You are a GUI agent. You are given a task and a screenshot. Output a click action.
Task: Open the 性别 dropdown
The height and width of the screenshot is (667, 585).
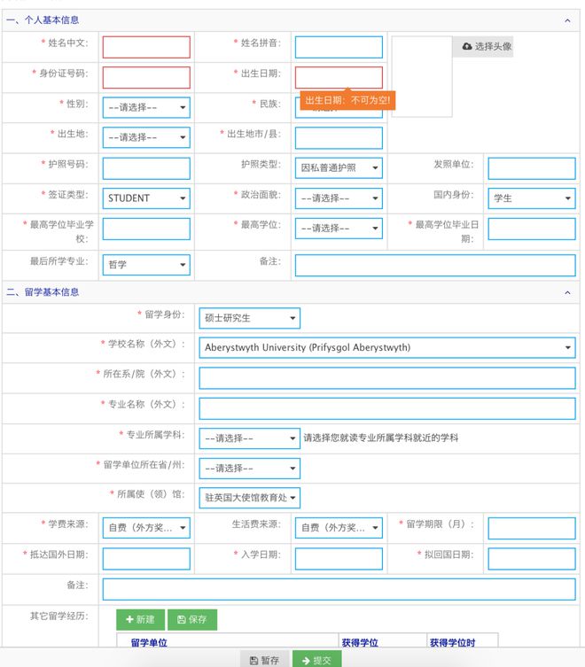coord(146,107)
